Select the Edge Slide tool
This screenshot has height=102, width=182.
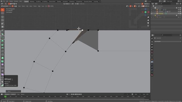pos(3,68)
